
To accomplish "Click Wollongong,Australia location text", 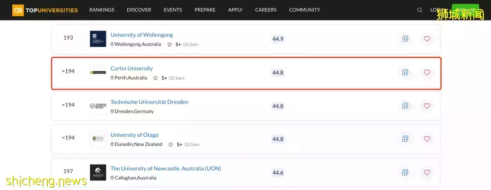I will coord(138,44).
